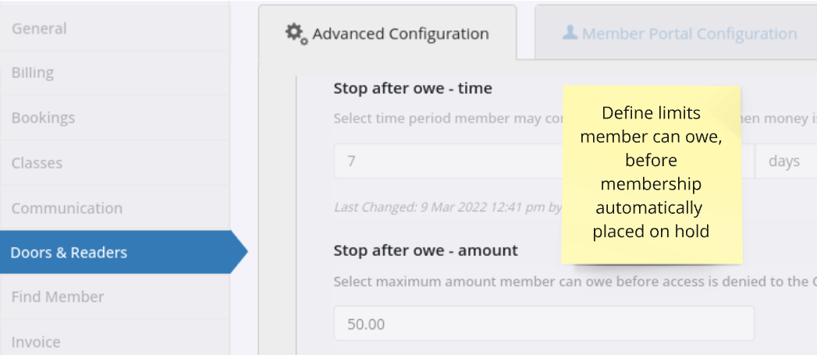This screenshot has height=355, width=817.
Task: Click the person icon on Member Portal tab
Action: tap(570, 34)
